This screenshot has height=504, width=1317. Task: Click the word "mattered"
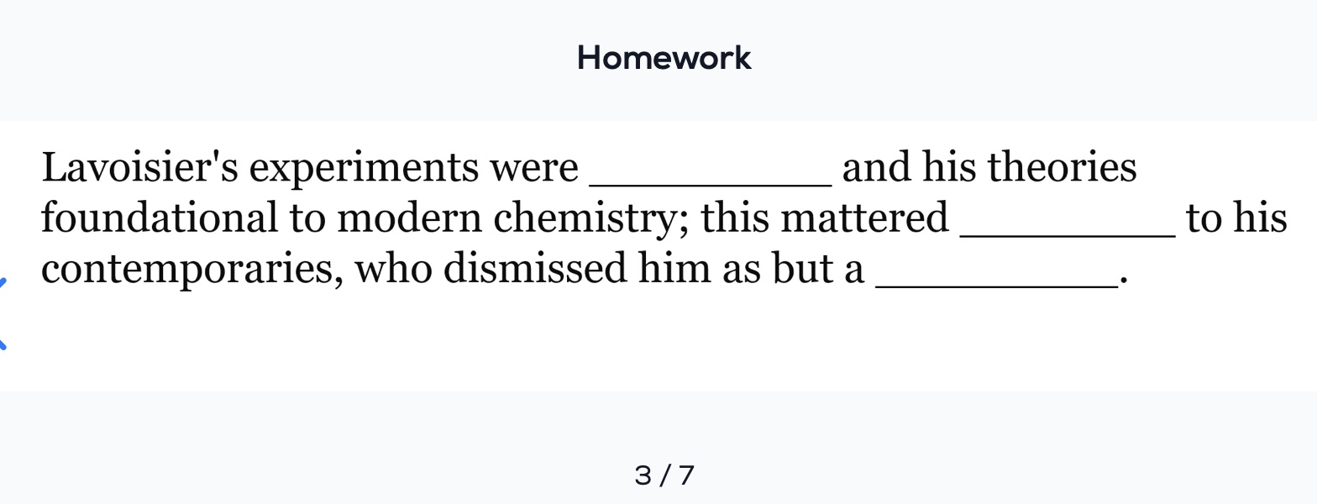(864, 218)
